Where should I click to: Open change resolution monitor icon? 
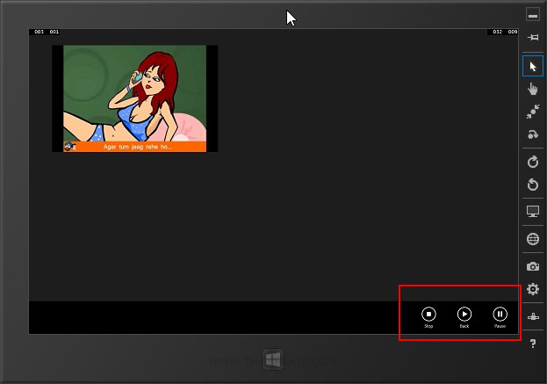pyautogui.click(x=533, y=212)
